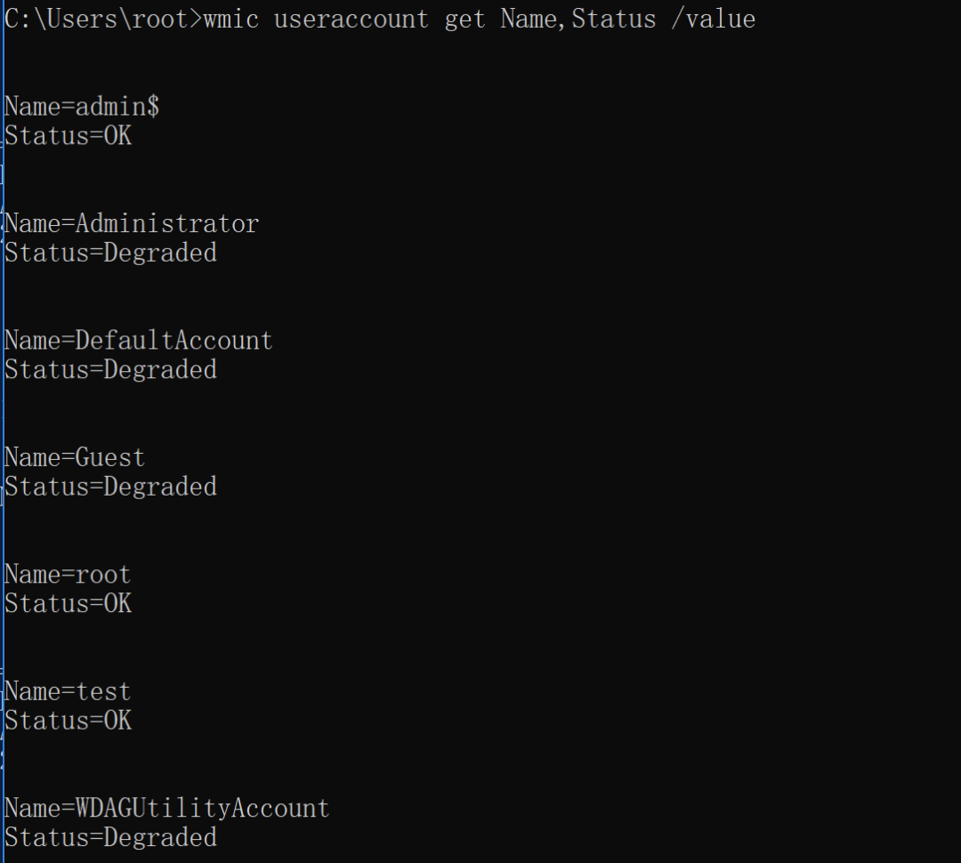Viewport: 961px width, 863px height.
Task: Click Status=OK under admin$
Action: (68, 135)
